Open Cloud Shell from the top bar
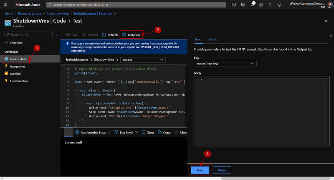The image size is (334, 180). coord(234,5)
